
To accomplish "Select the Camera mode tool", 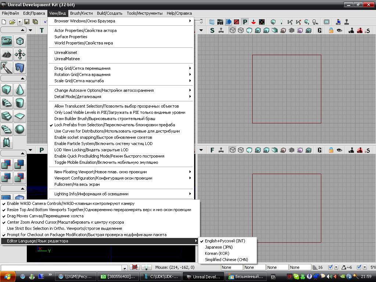I will coord(7,41).
